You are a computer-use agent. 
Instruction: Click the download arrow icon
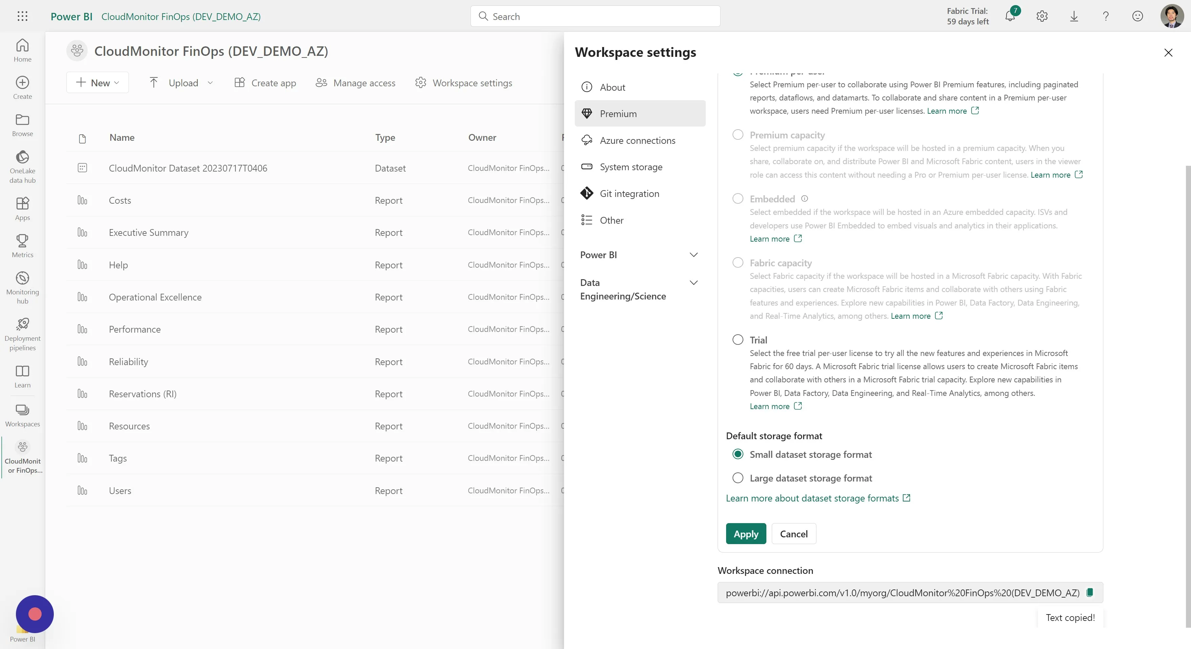point(1074,16)
